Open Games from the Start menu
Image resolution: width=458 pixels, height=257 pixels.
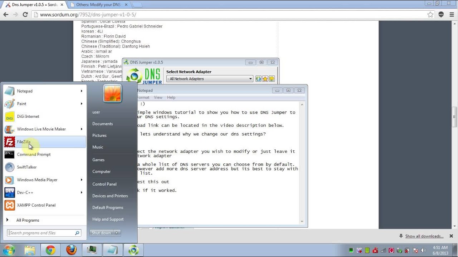98,160
